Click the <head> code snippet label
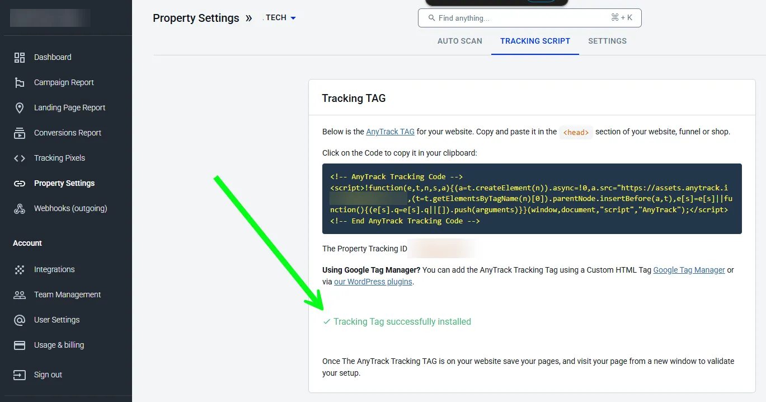 click(x=576, y=132)
